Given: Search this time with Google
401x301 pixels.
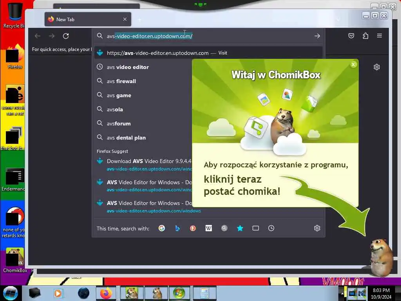Looking at the screenshot, I should point(162,228).
